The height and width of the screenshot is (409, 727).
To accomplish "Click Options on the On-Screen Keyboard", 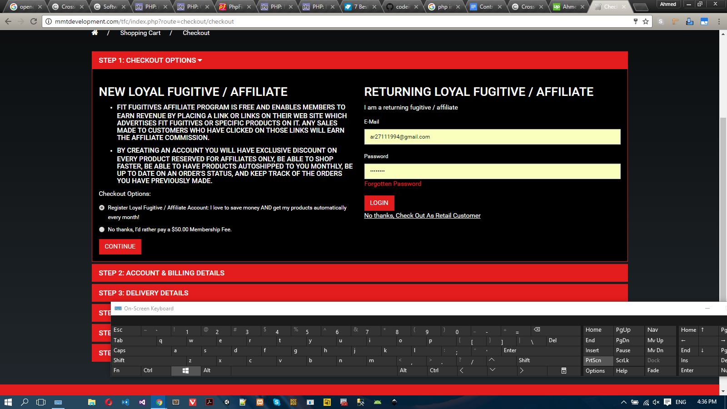I will coord(598,371).
